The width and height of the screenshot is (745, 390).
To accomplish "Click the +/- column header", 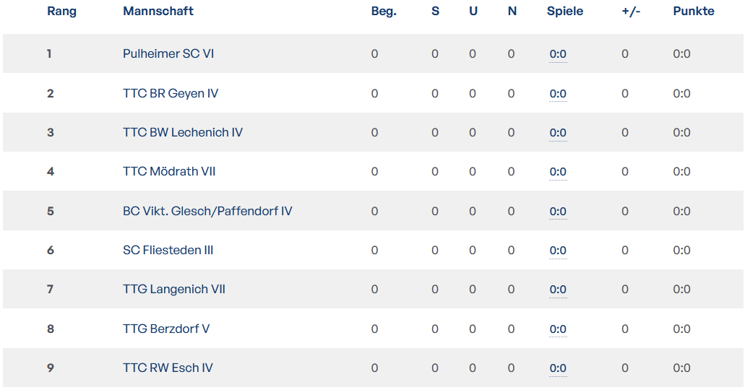I will [631, 11].
